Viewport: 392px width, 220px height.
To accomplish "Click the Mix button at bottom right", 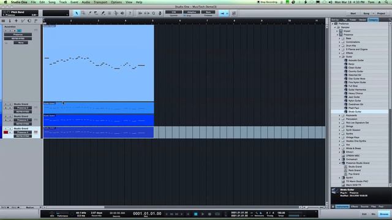I will 373,214.
